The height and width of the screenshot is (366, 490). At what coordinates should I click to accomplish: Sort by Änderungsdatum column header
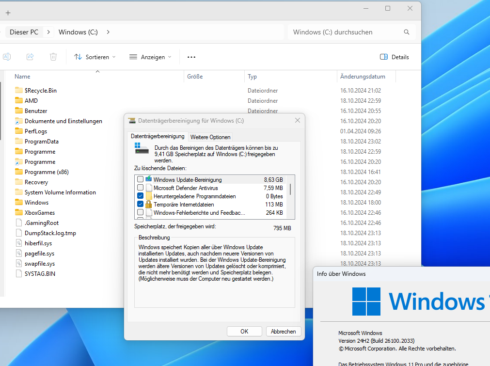363,76
